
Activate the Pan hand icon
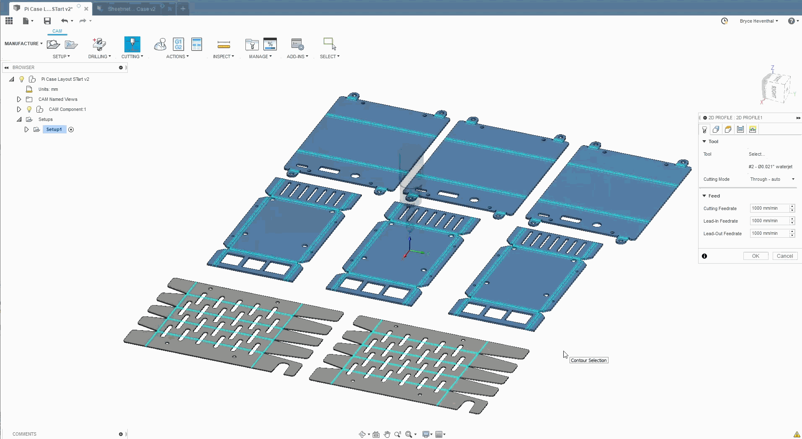[x=387, y=434]
